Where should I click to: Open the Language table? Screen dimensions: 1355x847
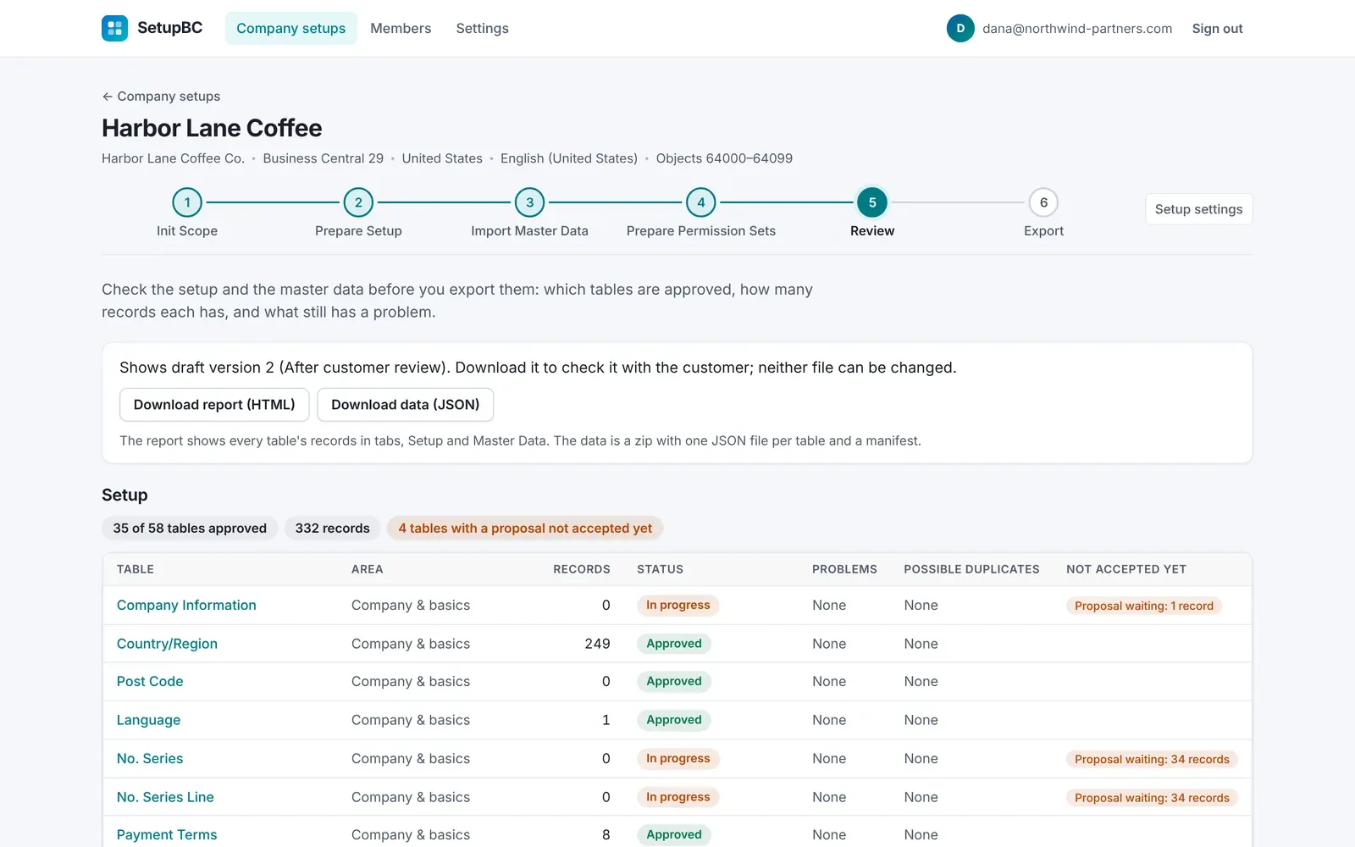[x=148, y=720]
